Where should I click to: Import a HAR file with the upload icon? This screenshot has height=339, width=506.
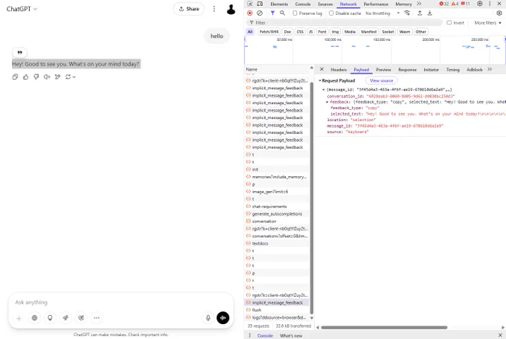coord(420,13)
